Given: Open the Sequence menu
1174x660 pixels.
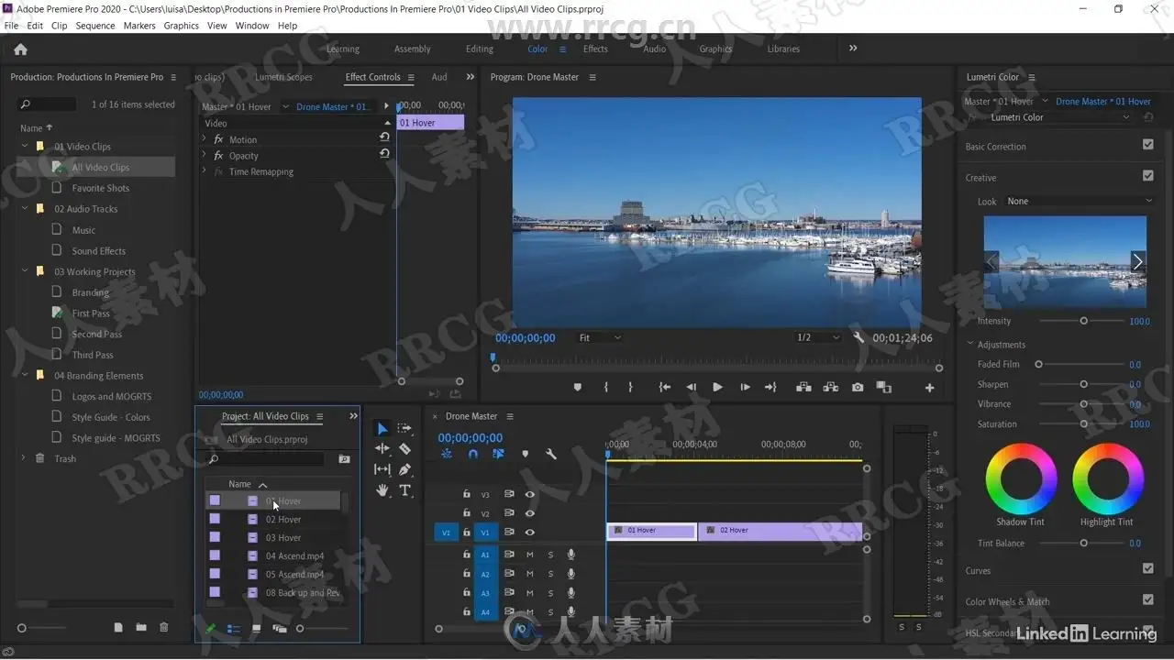Looking at the screenshot, I should tap(95, 26).
